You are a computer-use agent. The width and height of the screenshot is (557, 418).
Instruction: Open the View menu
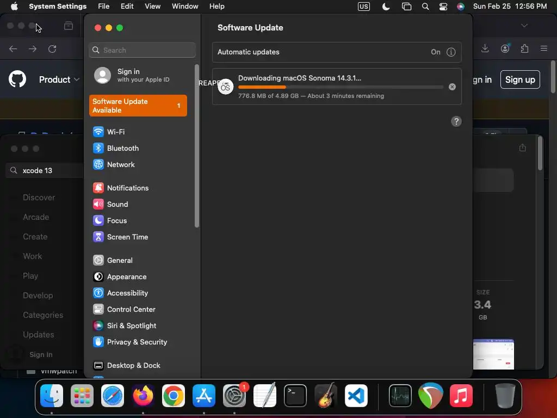(152, 7)
